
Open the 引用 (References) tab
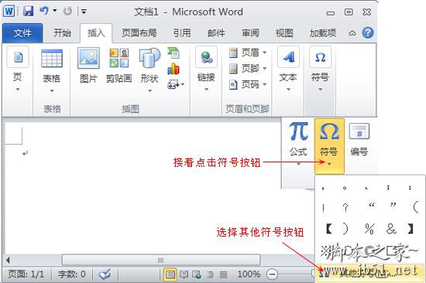click(182, 33)
